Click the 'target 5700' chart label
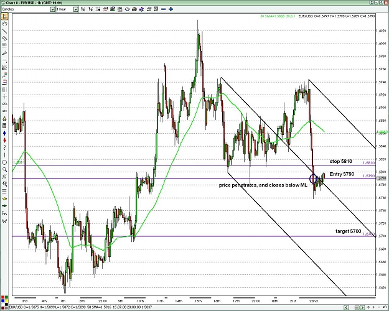The image size is (389, 311). pos(348,231)
